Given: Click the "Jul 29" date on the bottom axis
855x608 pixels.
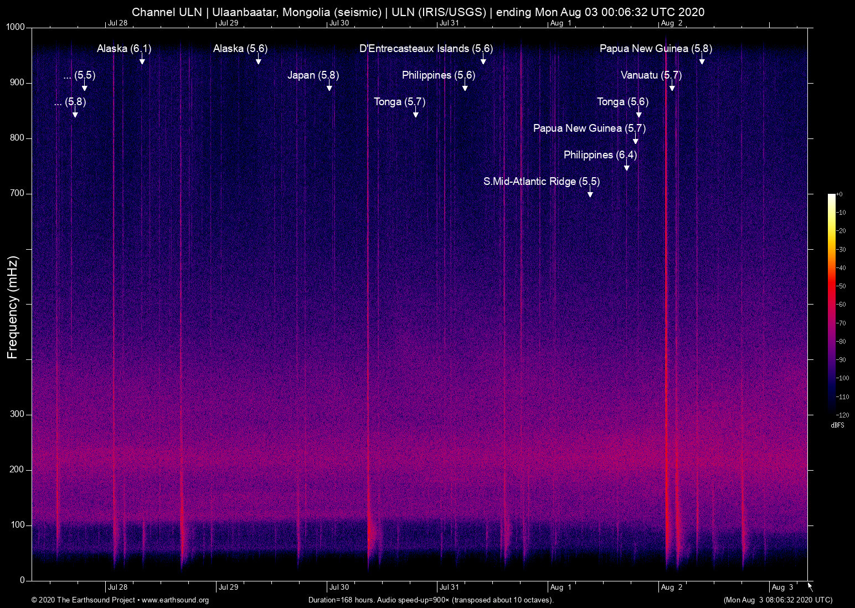Looking at the screenshot, I should click(x=228, y=587).
